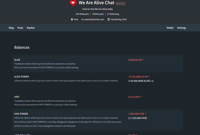Click the calendar icon near Joined May 2021
200x135 pixels.
(109, 19)
